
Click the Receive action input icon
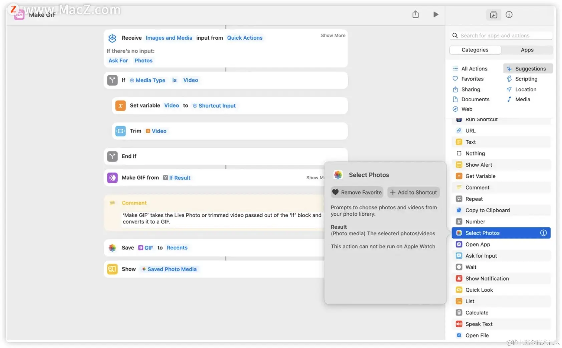click(x=112, y=38)
